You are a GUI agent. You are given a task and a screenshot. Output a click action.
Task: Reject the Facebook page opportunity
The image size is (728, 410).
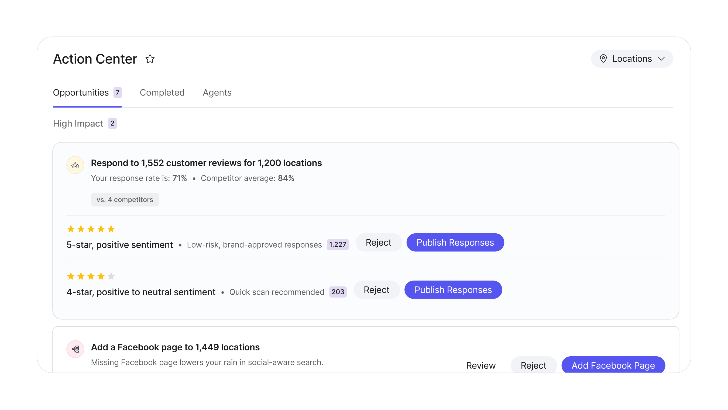[534, 365]
